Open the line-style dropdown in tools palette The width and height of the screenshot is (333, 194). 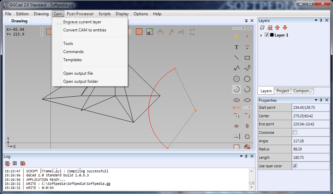point(247,107)
